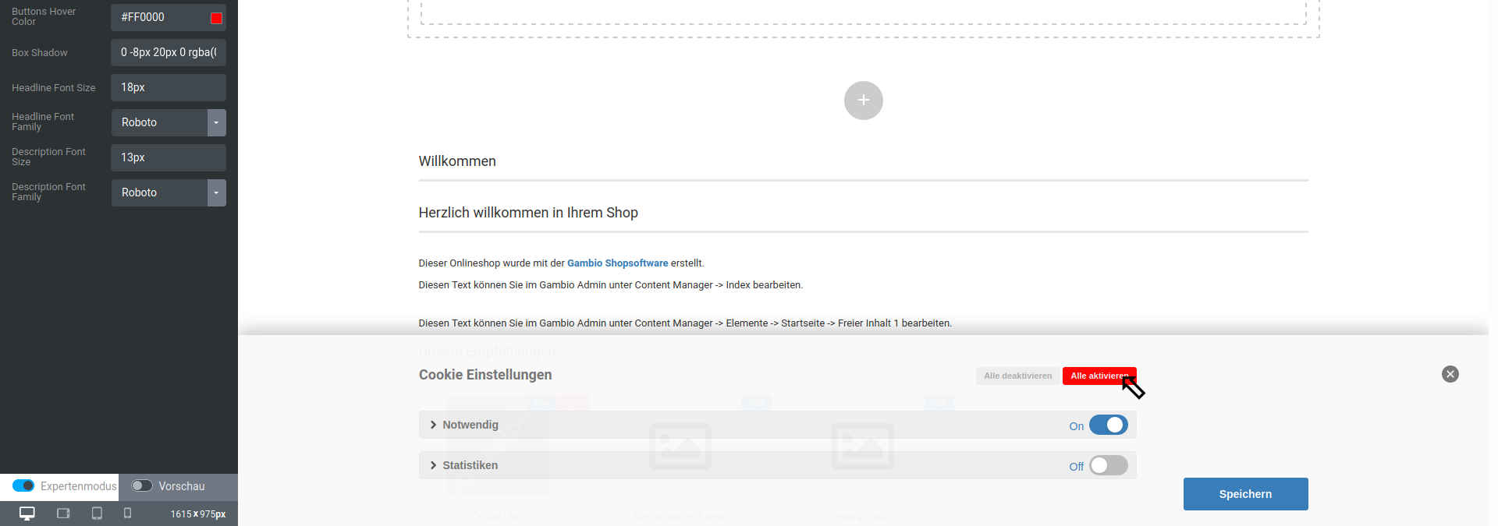Image resolution: width=1498 pixels, height=526 pixels.
Task: Open the Gambio Shopsoftware link
Action: pyautogui.click(x=617, y=263)
